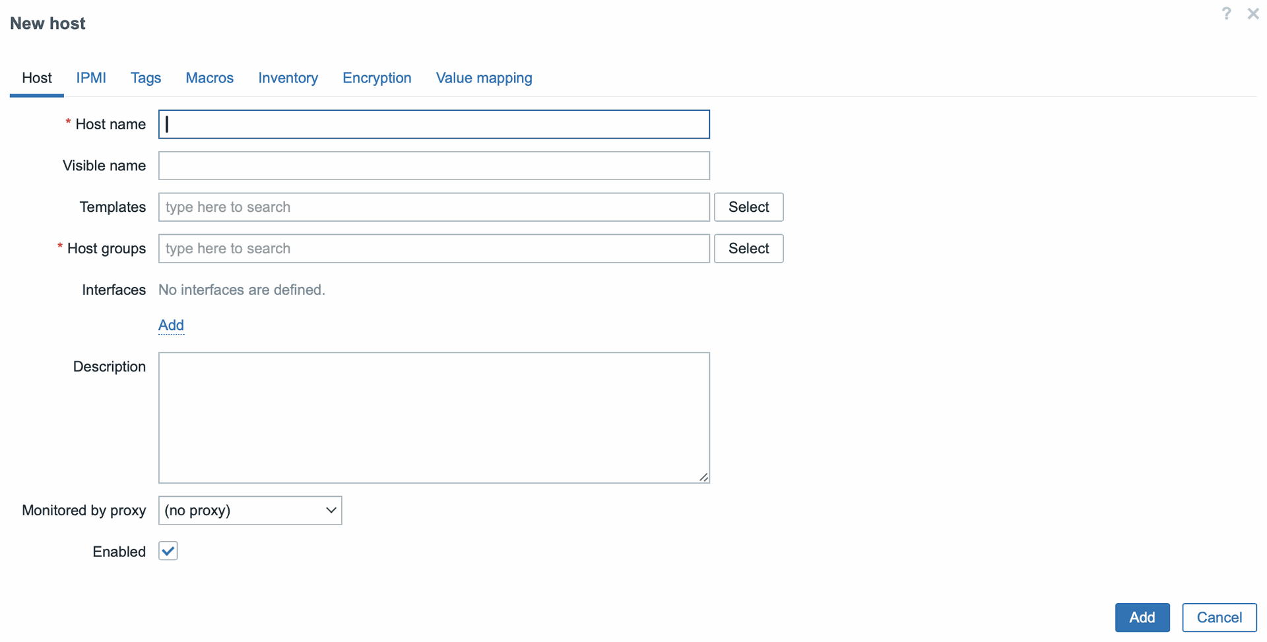
Task: Go to the Inventory tab
Action: pyautogui.click(x=288, y=78)
